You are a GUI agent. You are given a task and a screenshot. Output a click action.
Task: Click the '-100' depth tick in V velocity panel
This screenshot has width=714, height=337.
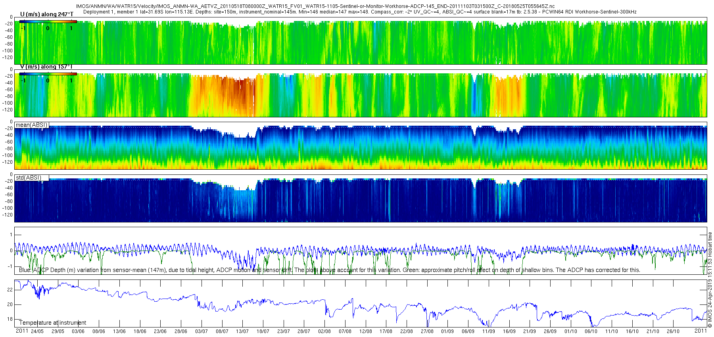click(7, 103)
